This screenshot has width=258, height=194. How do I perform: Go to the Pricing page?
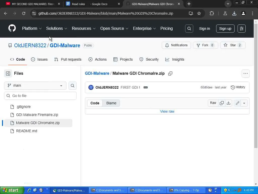pos(167,28)
